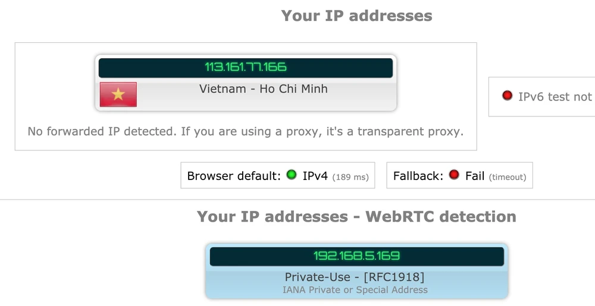Click the green IPv4 status indicator
The height and width of the screenshot is (306, 595).
pyautogui.click(x=292, y=175)
